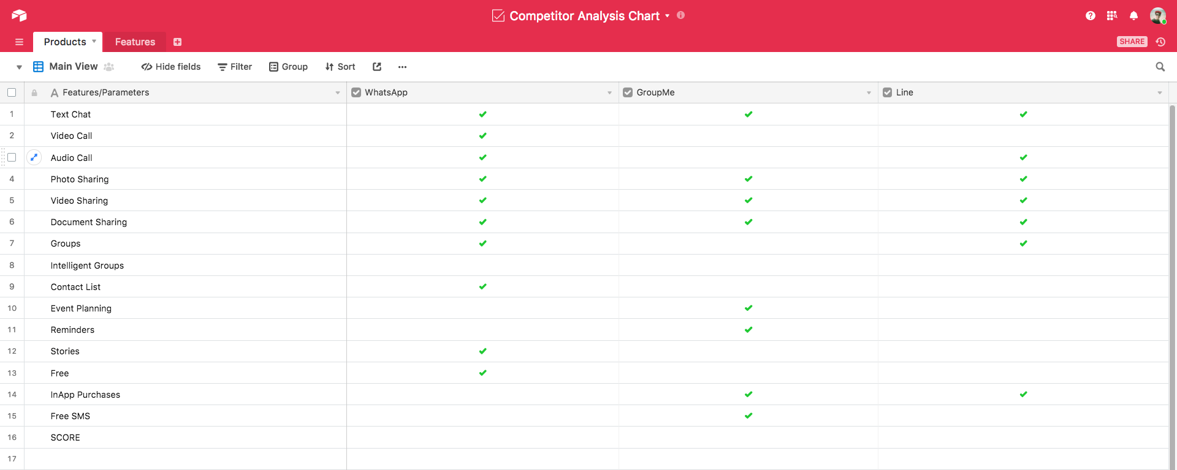Switch to the Features tab
1177x470 pixels.
(x=135, y=42)
